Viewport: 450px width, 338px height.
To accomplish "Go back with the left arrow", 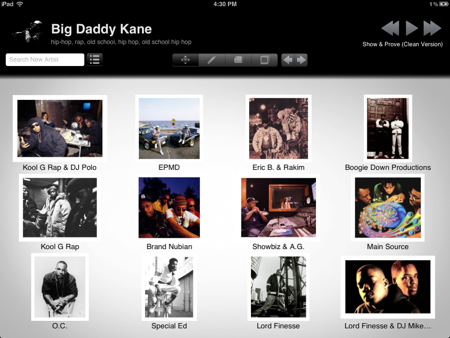I will tap(288, 60).
